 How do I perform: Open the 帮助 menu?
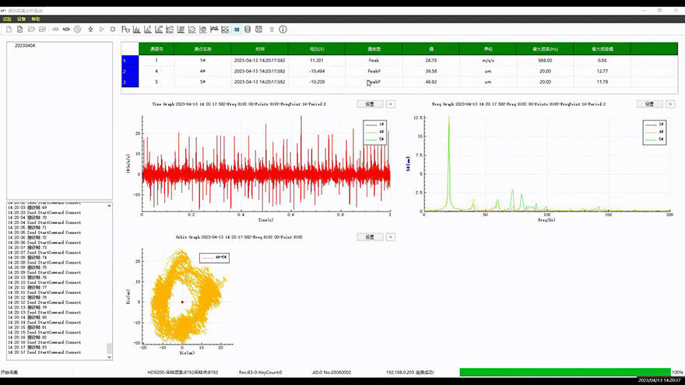[x=35, y=19]
